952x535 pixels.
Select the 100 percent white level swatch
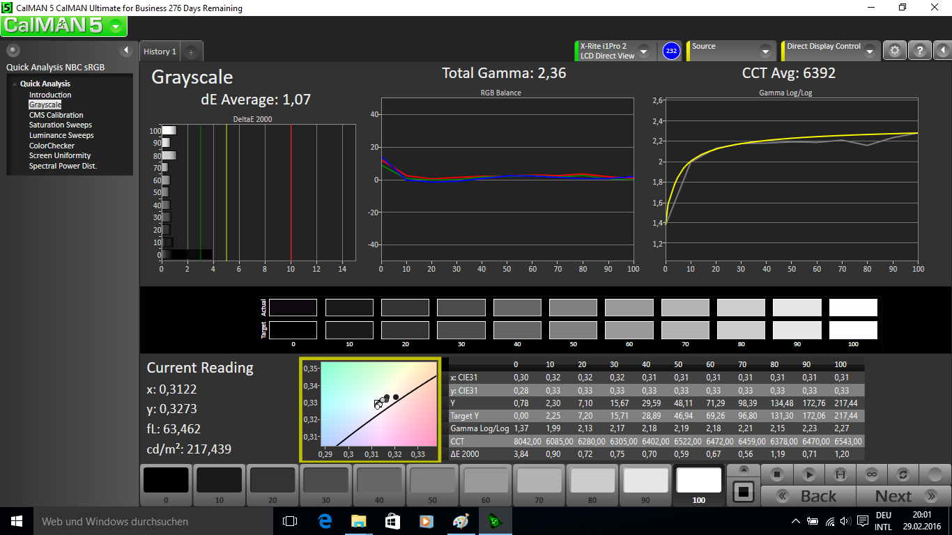point(699,485)
